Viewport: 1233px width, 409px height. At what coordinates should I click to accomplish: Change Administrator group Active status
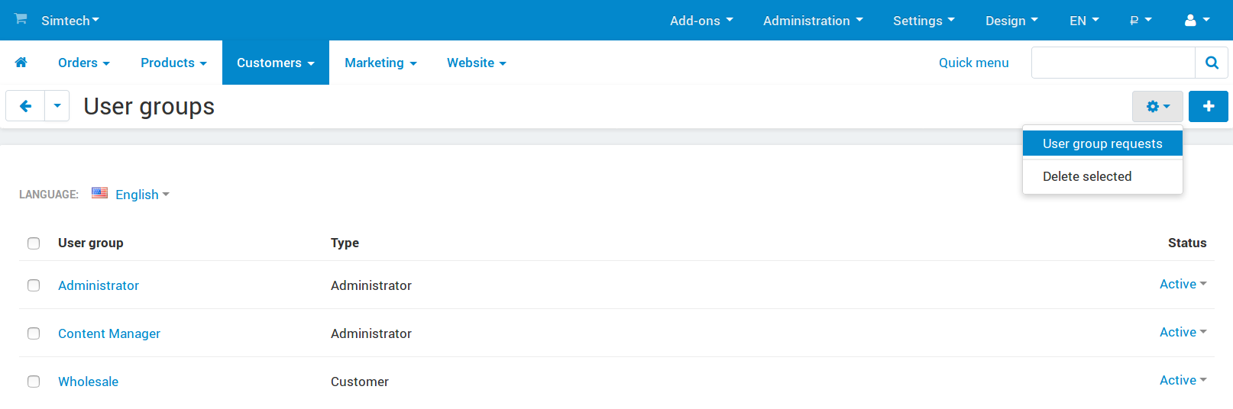[1183, 284]
